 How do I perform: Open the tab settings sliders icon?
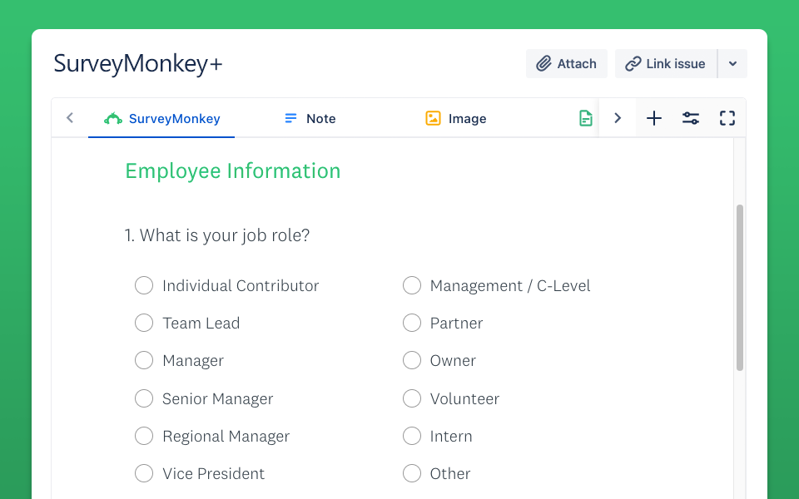tap(691, 118)
